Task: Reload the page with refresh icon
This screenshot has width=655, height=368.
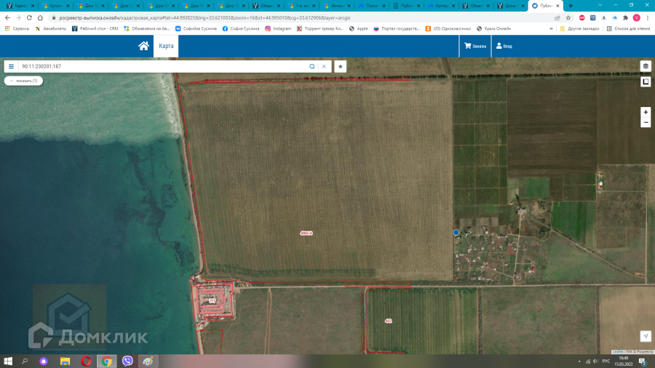Action: point(29,18)
